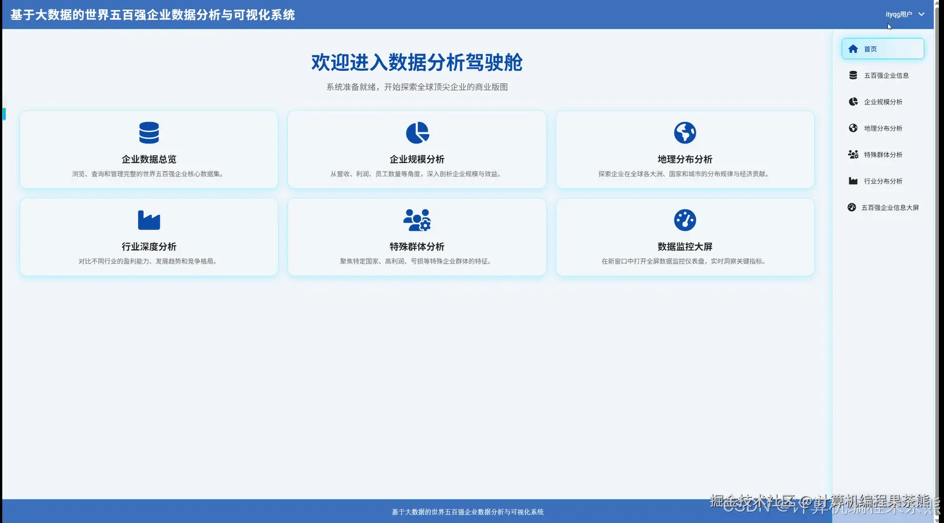Click the pie icon beside sidebar 企业规模分析
944x523 pixels.
pyautogui.click(x=853, y=102)
